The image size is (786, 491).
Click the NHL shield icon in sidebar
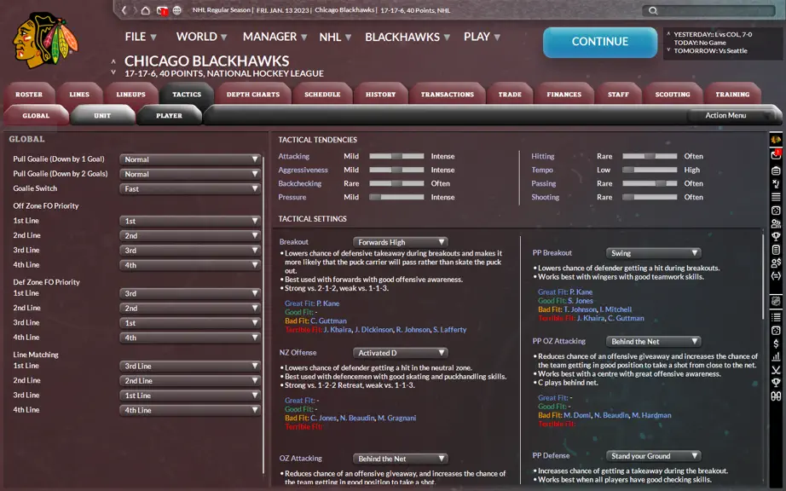coord(776,301)
